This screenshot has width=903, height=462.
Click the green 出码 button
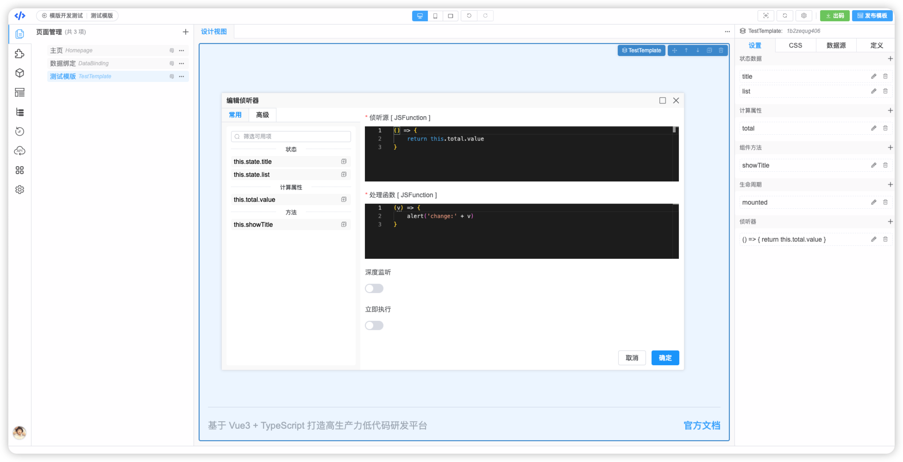(835, 16)
